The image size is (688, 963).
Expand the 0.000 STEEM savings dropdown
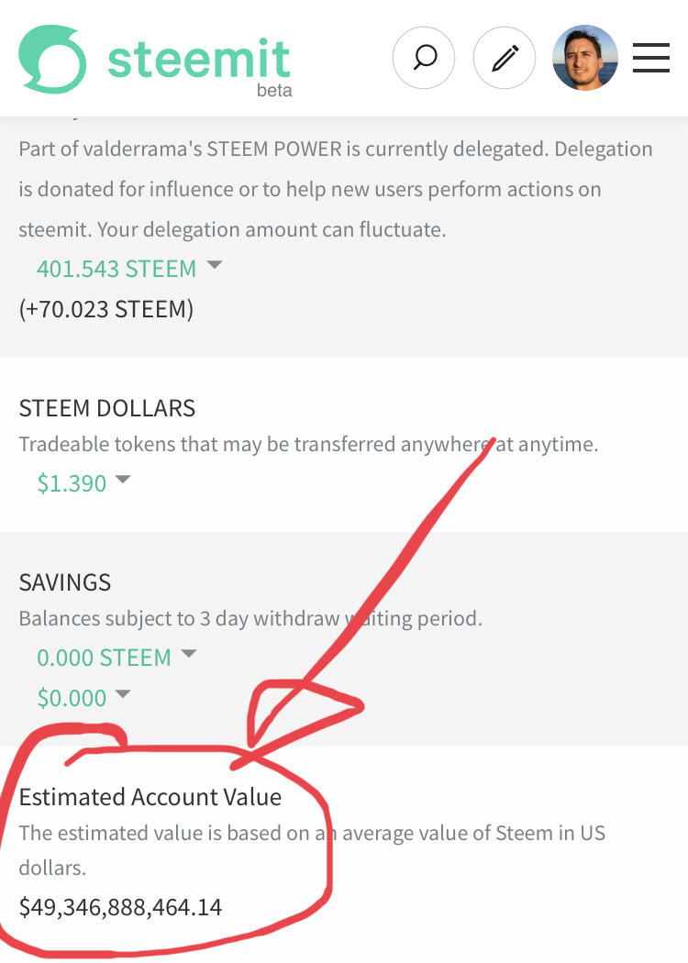104,658
